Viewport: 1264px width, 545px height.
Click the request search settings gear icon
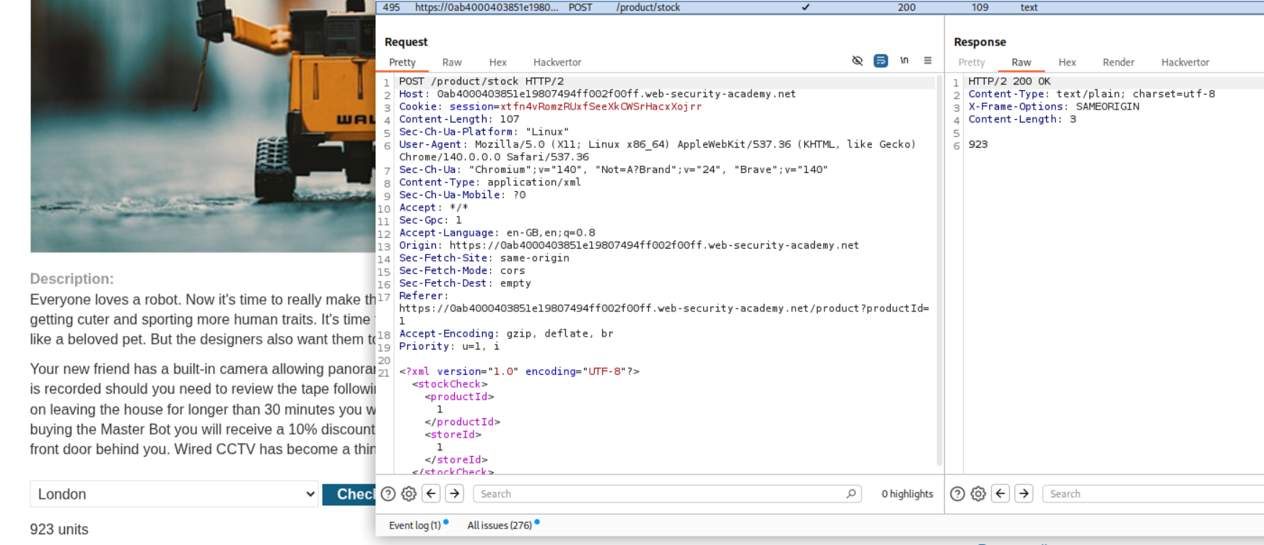click(409, 494)
